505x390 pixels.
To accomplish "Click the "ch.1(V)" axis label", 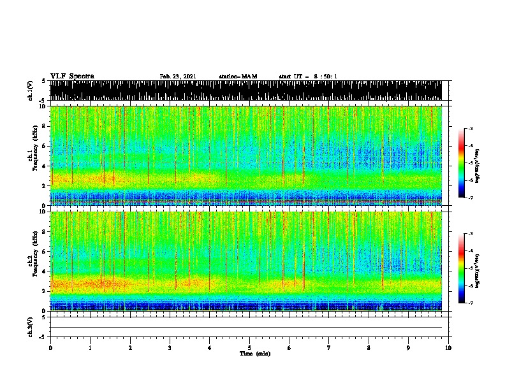I will pos(30,90).
